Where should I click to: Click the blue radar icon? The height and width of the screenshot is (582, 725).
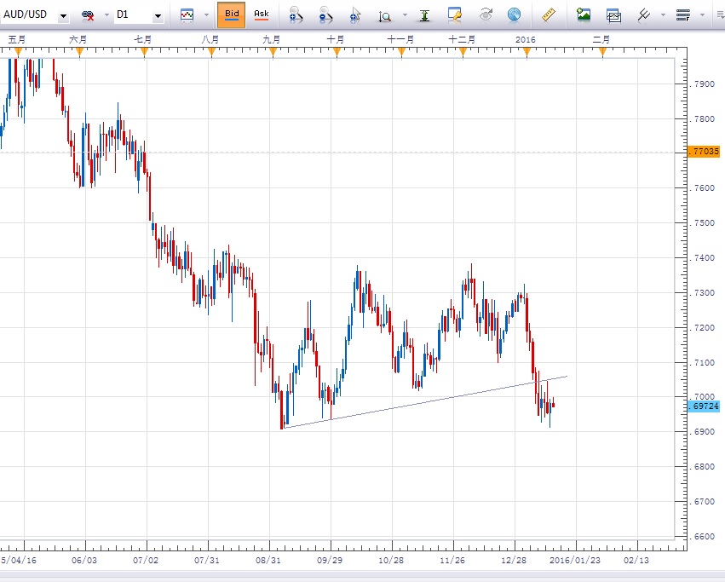tap(514, 15)
